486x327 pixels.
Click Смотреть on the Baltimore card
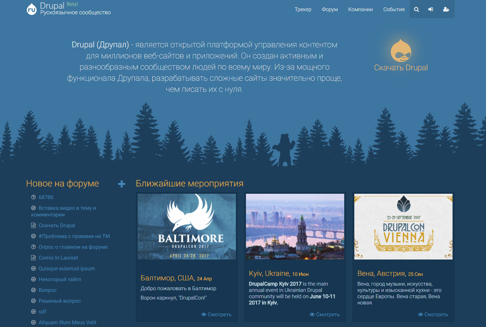pyautogui.click(x=216, y=314)
